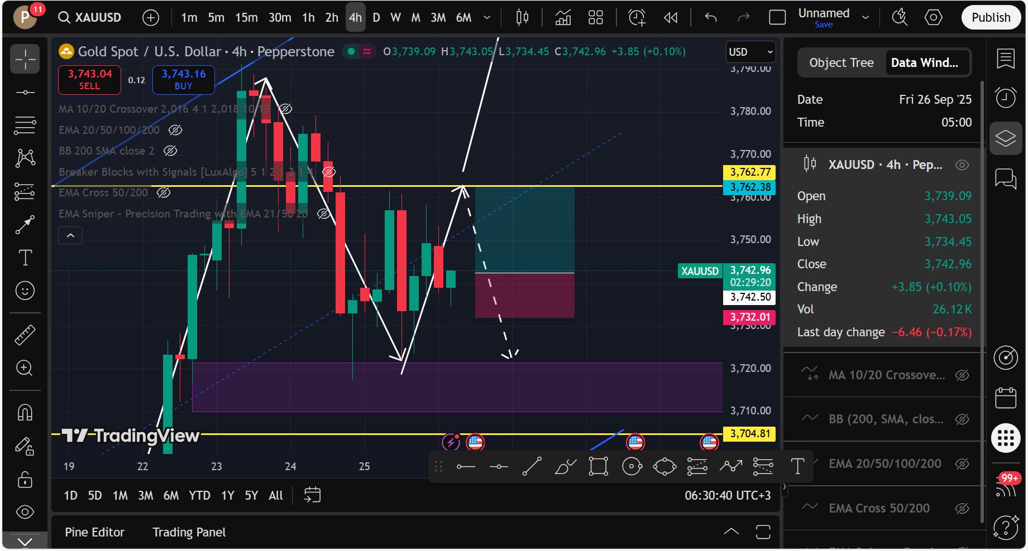Open the emoji and stickers tool
Image resolution: width=1028 pixels, height=551 pixels.
tap(25, 291)
